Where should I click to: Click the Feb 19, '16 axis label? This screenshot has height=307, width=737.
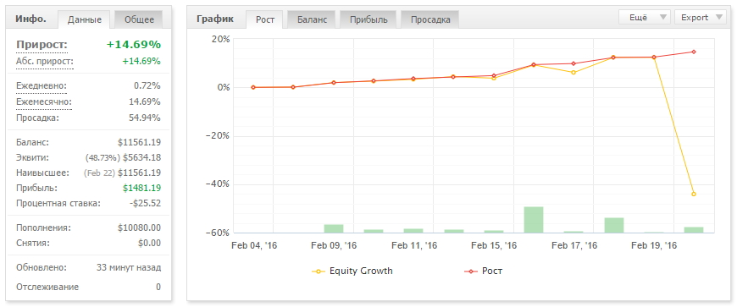[x=654, y=245]
